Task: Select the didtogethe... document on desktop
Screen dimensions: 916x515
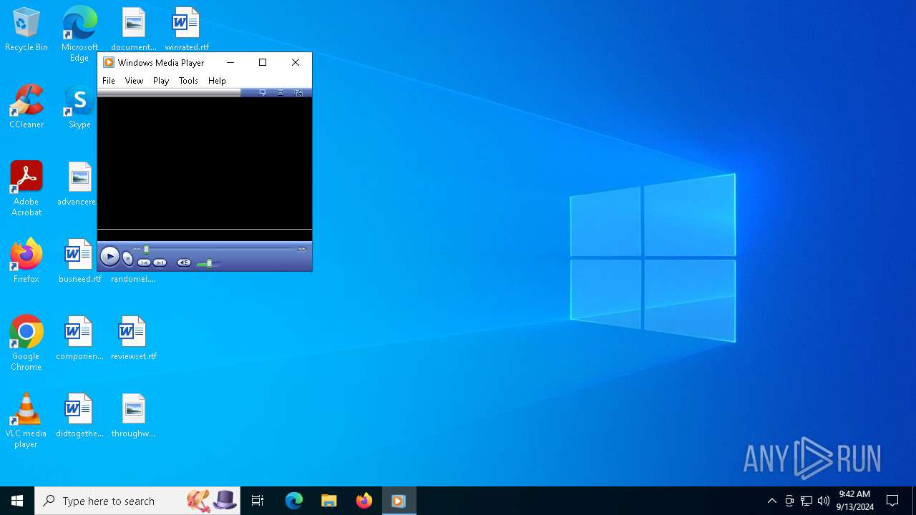Action: 79,416
